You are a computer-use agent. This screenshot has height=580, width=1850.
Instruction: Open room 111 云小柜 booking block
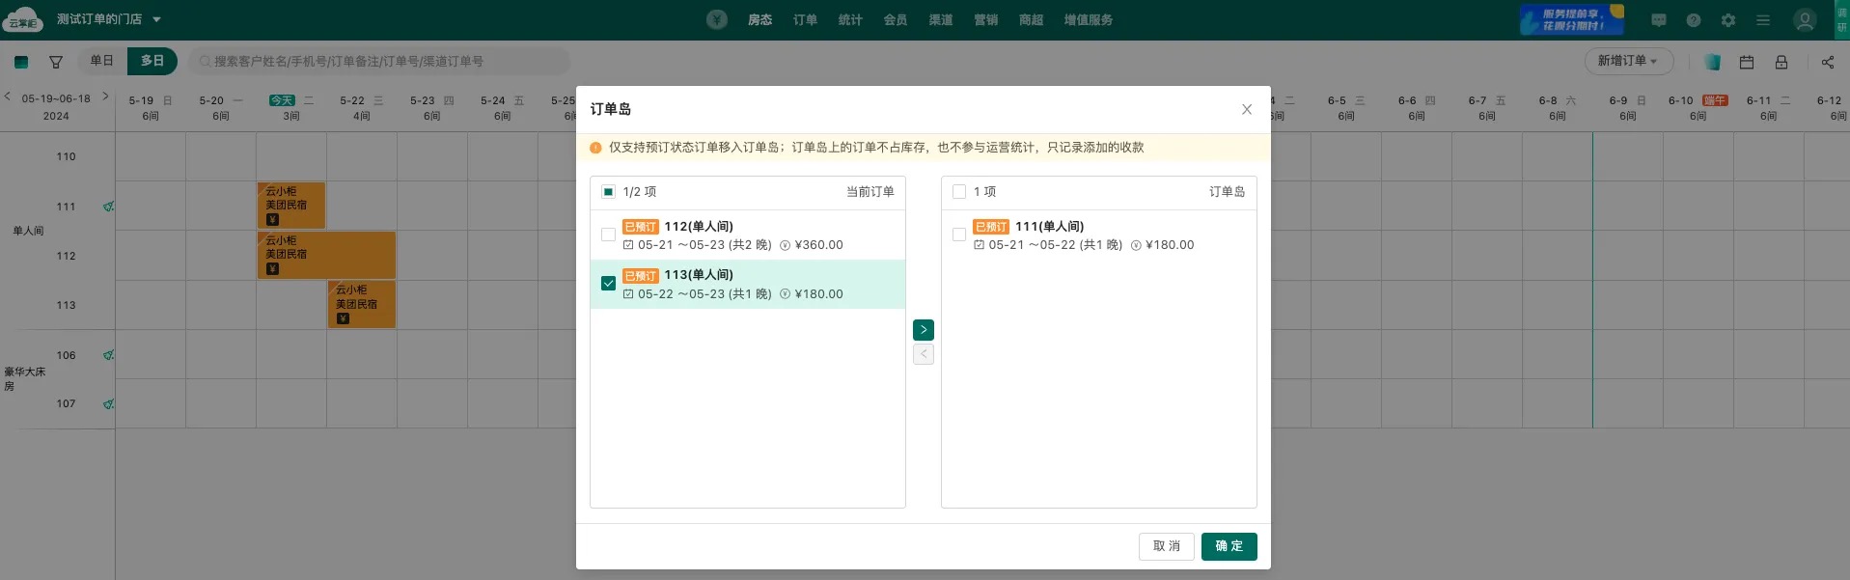click(x=290, y=206)
